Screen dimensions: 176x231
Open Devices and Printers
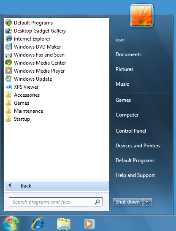click(x=138, y=146)
